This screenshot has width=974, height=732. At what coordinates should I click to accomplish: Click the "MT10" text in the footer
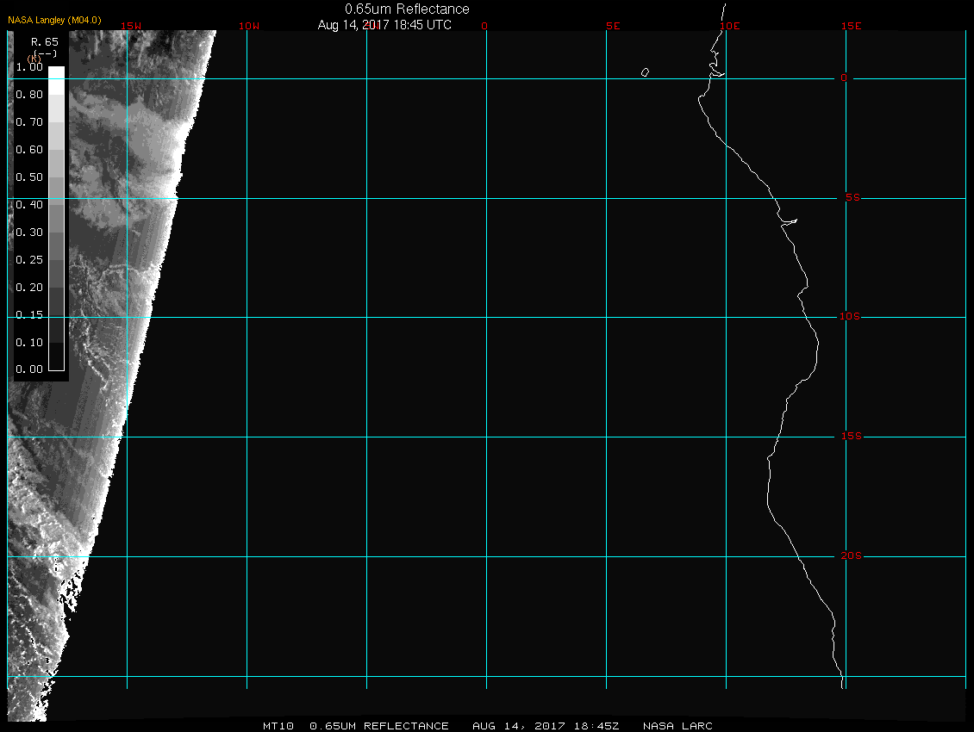point(278,726)
